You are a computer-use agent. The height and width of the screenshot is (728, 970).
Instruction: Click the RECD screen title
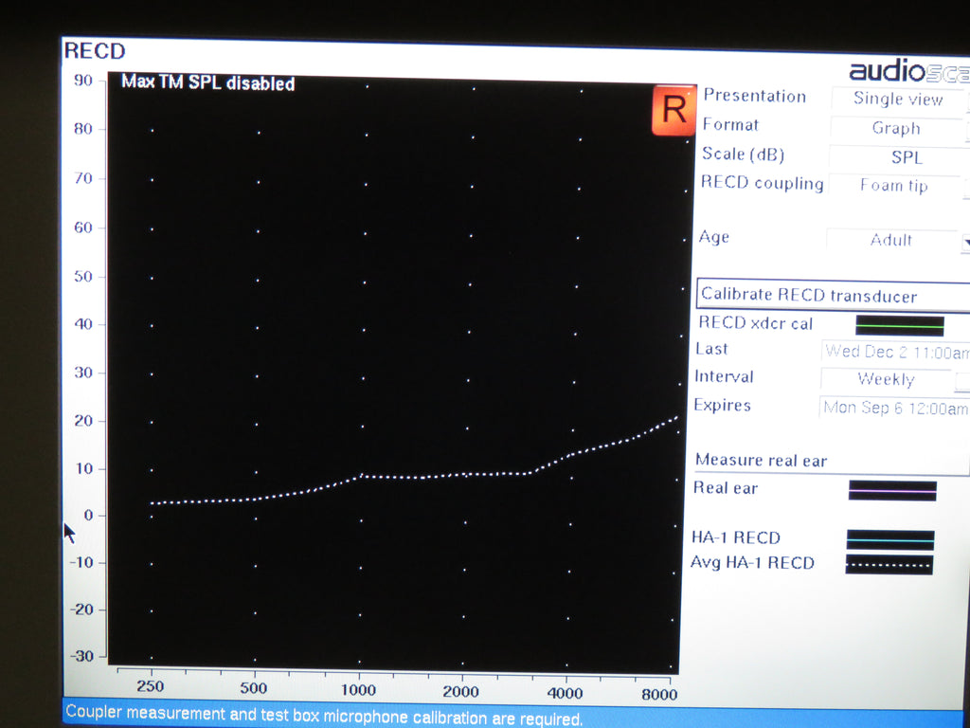(x=95, y=51)
